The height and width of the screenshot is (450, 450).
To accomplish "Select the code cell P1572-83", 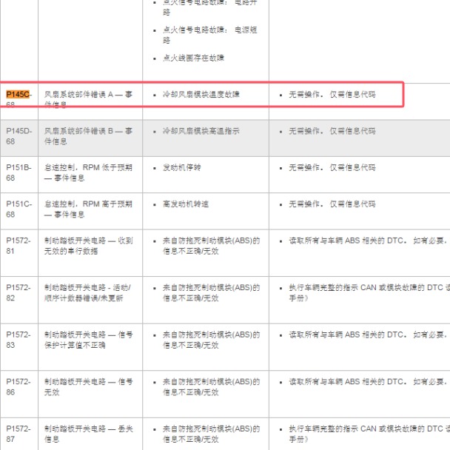I will tap(19, 340).
